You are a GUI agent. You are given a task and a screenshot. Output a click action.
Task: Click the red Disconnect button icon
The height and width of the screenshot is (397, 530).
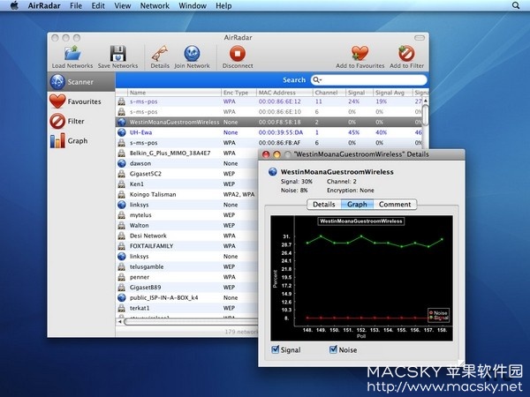pos(238,53)
